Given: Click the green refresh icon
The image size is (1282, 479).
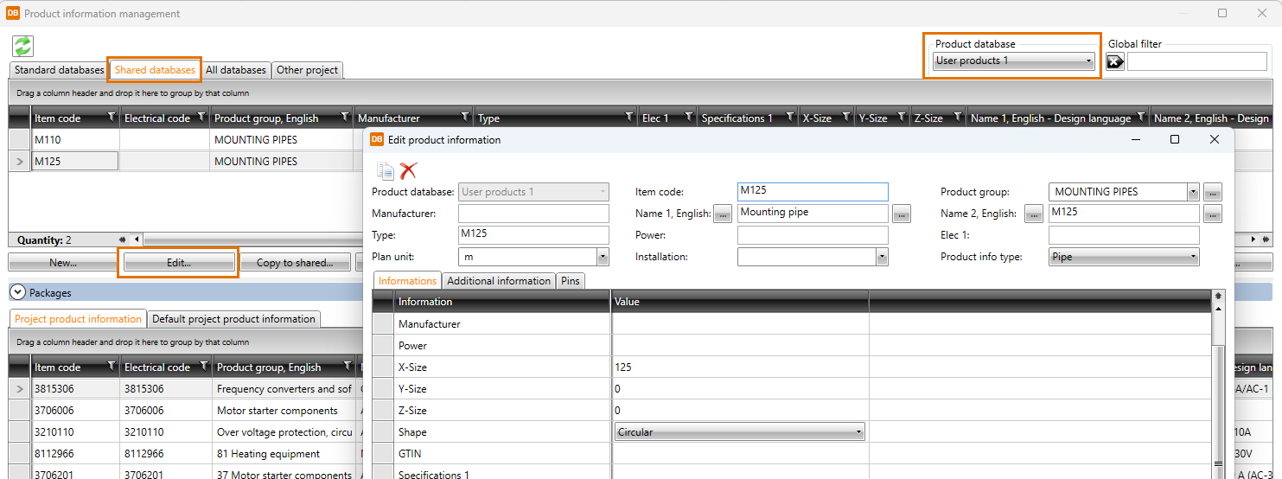Looking at the screenshot, I should tap(22, 47).
